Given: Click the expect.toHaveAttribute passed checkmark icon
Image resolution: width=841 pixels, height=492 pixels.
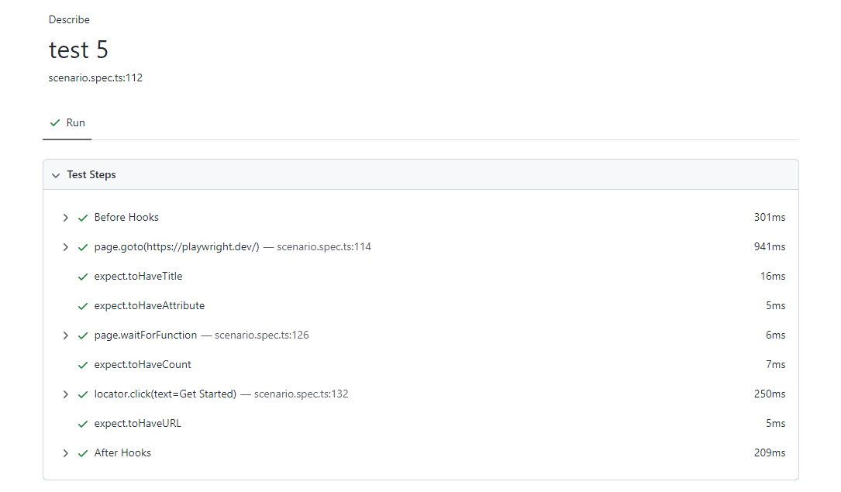Looking at the screenshot, I should [83, 306].
